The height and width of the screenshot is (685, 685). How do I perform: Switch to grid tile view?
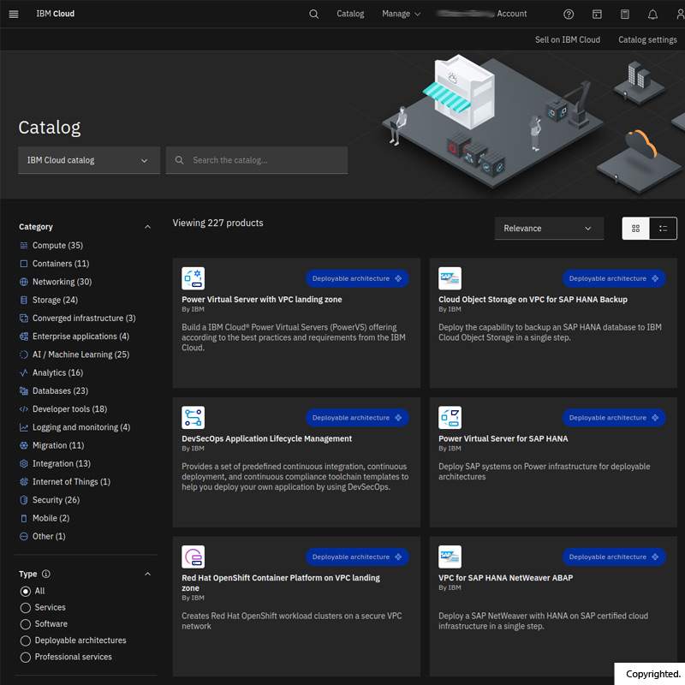click(x=635, y=229)
